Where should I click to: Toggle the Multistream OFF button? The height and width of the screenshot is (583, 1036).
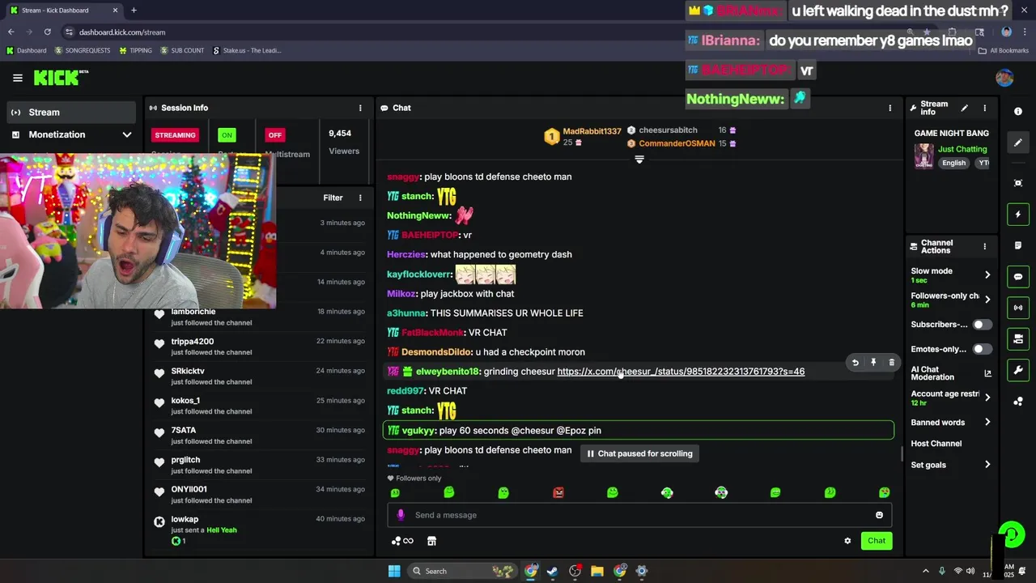tap(275, 135)
